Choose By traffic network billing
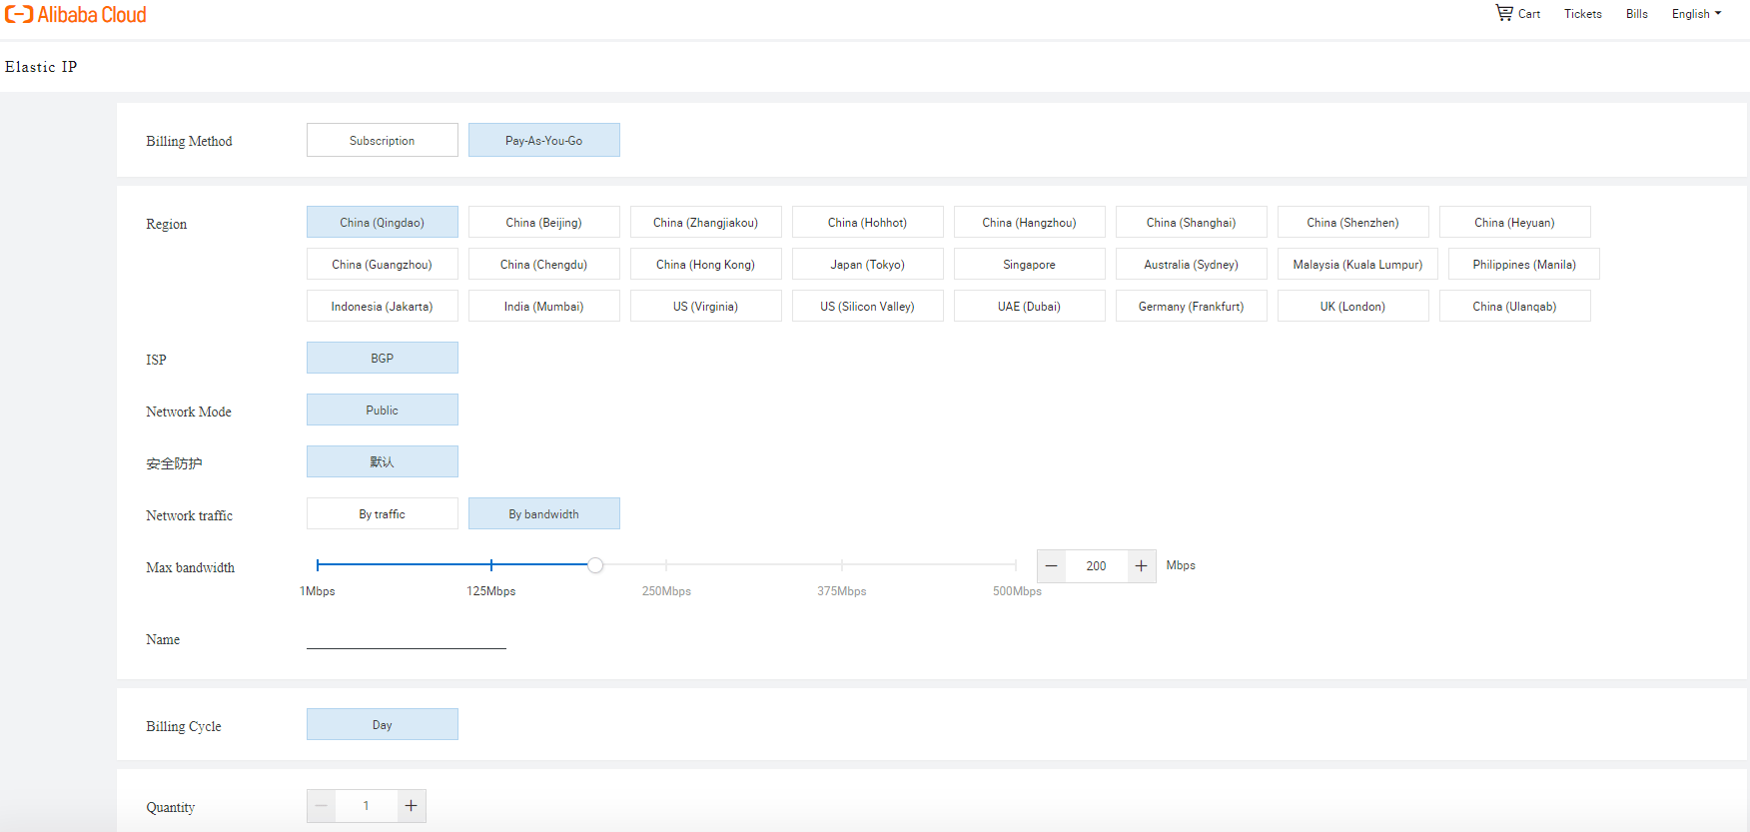Screen dimensions: 1750x832 (383, 513)
